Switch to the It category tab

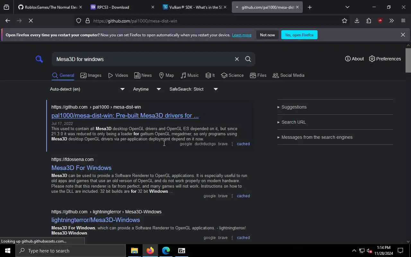point(210,75)
